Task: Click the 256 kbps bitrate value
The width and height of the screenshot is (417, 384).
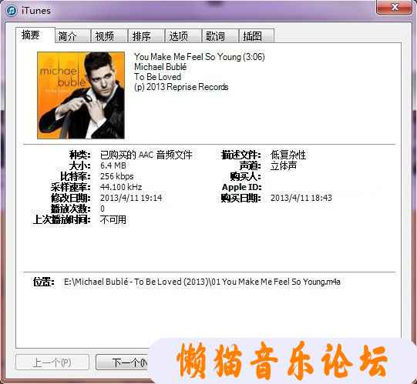Action: (x=116, y=176)
